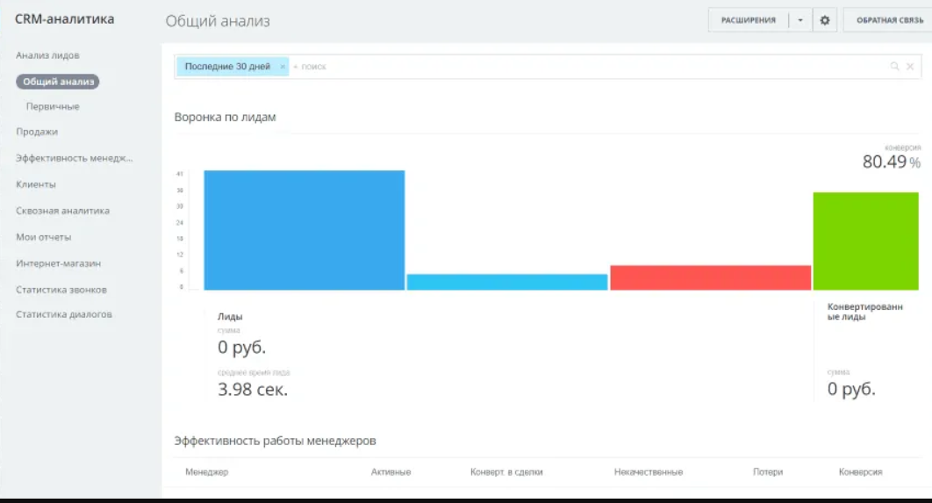Screen dimensions: 932x503
Task: Go to Продажи section
Action: click(x=37, y=132)
